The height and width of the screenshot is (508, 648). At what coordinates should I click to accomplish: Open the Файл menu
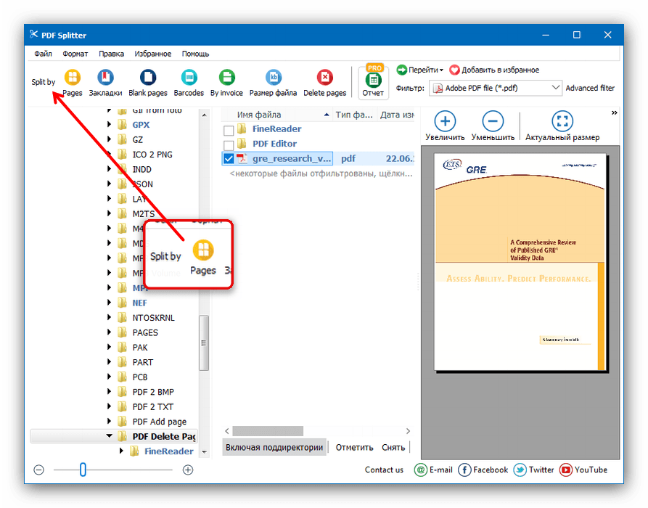coord(43,54)
